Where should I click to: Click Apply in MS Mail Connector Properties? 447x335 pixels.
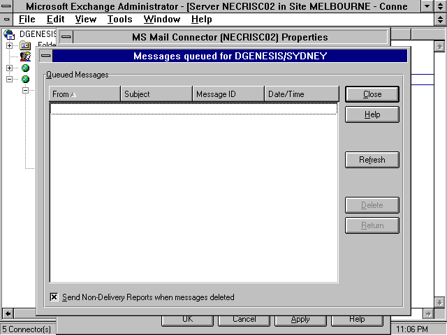point(300,320)
